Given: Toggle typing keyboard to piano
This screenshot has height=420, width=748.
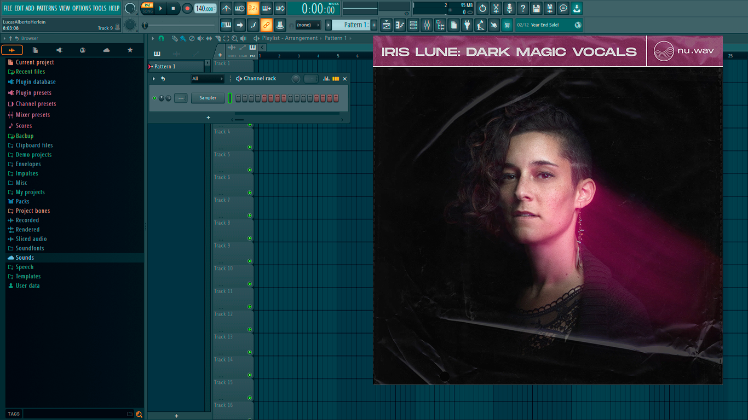Looking at the screenshot, I should pyautogui.click(x=226, y=25).
